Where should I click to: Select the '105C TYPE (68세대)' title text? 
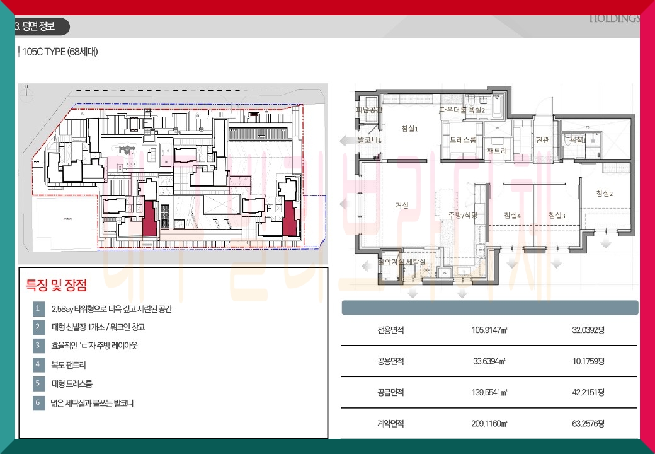(60, 52)
